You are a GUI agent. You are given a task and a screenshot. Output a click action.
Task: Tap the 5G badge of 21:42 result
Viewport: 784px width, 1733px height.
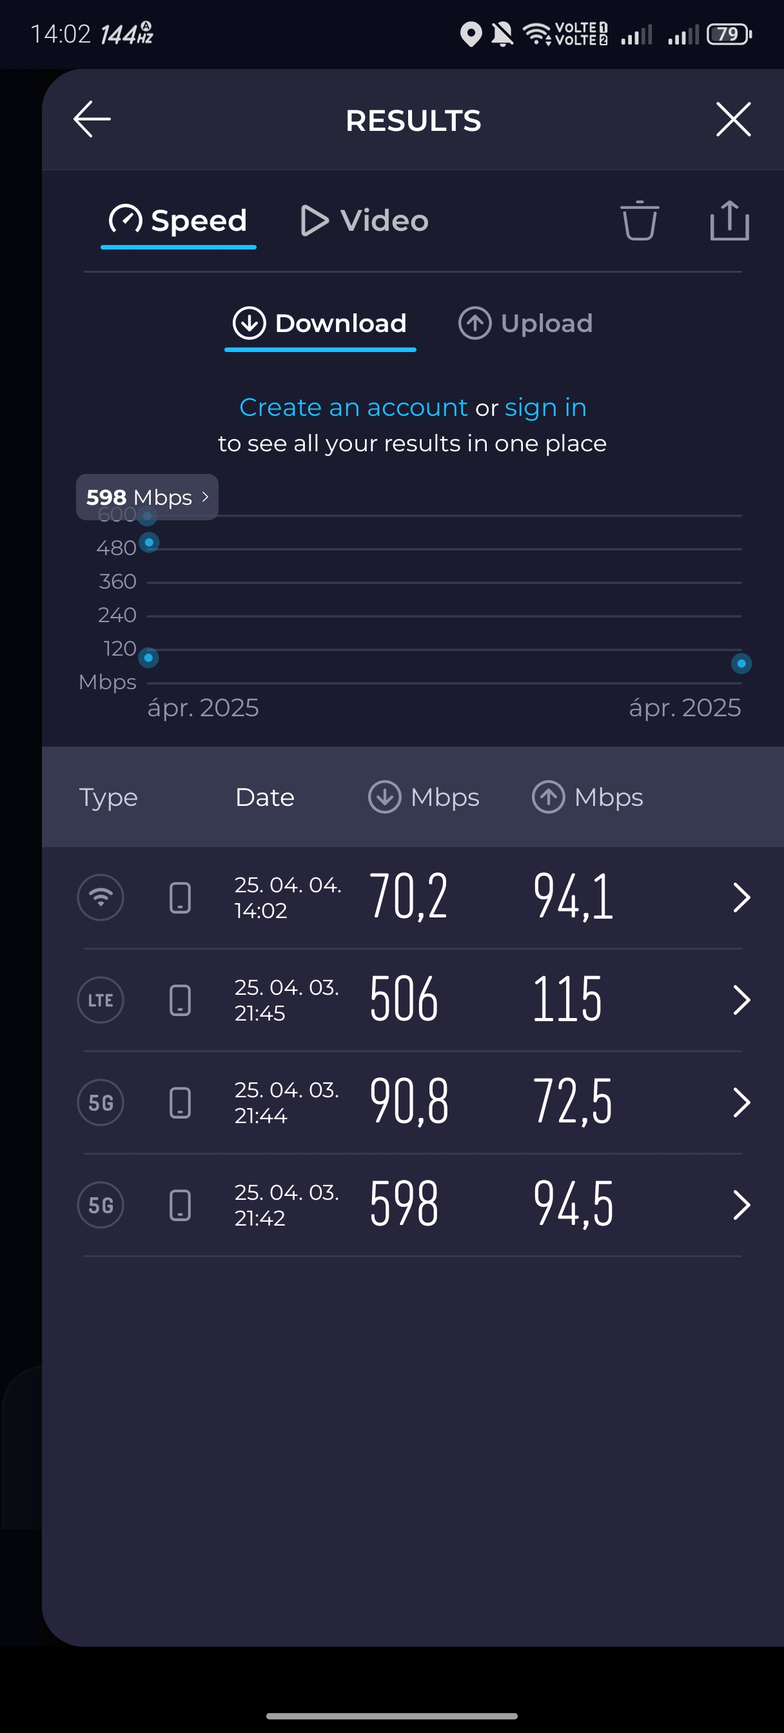click(101, 1204)
